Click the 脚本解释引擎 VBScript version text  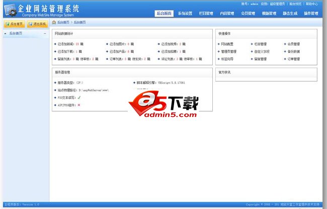172,83
